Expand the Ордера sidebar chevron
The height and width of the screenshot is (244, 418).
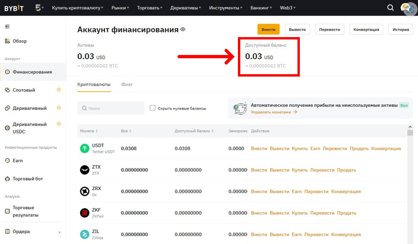tap(60, 232)
